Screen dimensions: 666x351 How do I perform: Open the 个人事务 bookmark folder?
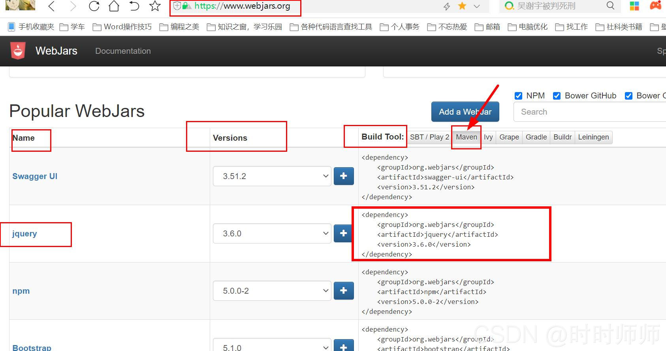tap(399, 27)
